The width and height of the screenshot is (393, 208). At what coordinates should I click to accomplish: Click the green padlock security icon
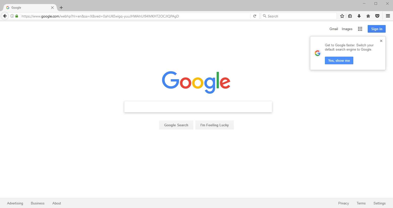tap(17, 16)
